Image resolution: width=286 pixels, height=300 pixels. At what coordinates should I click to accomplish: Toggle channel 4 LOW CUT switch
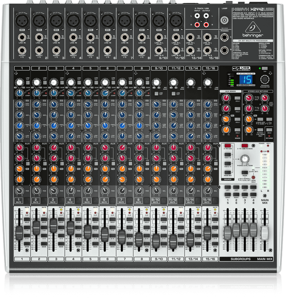(x=79, y=82)
